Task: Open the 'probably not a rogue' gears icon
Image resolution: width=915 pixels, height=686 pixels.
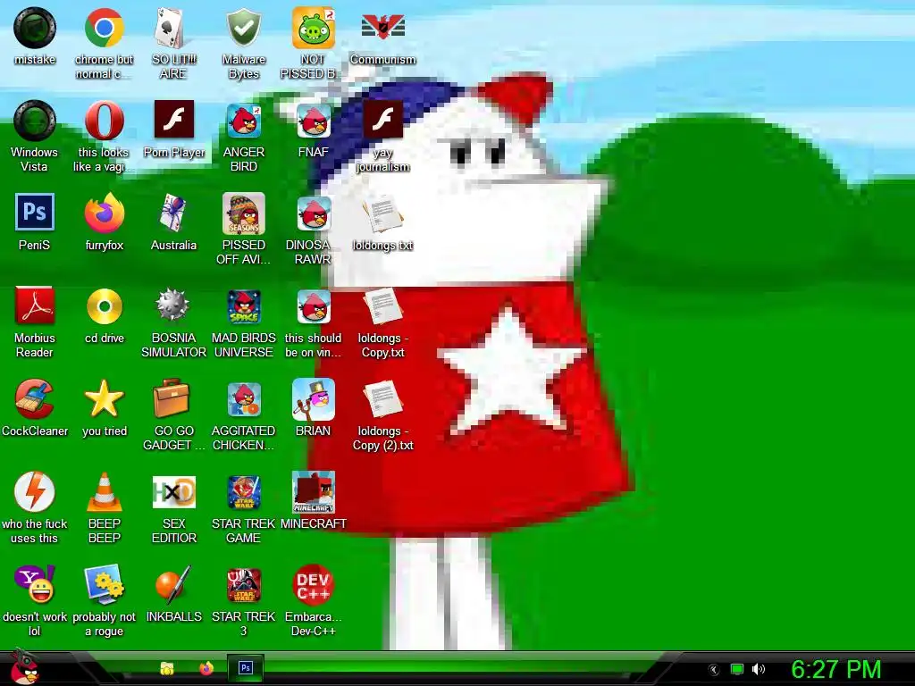Action: click(x=104, y=584)
